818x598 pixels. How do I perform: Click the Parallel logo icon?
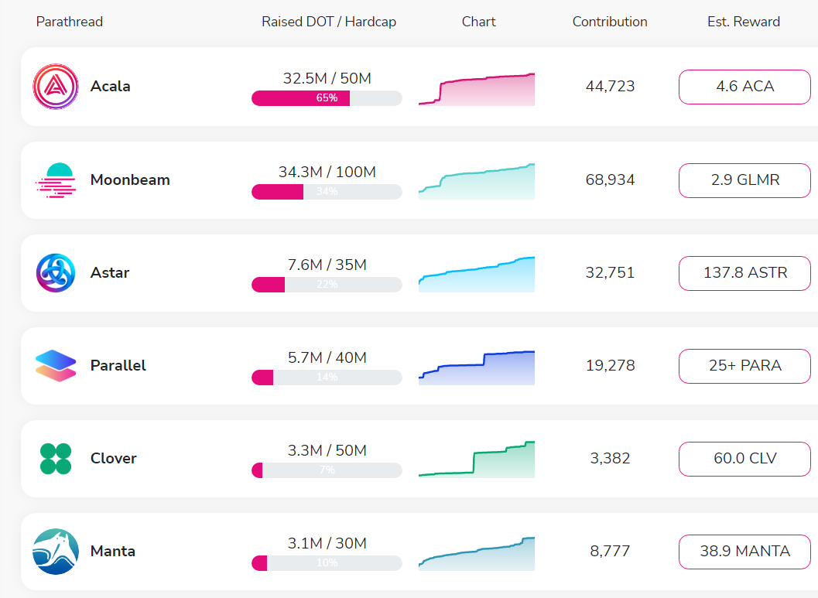pyautogui.click(x=56, y=365)
